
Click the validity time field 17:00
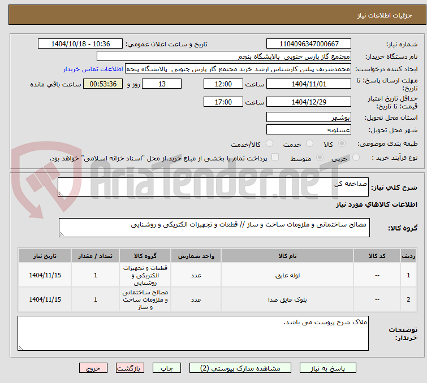pyautogui.click(x=223, y=102)
